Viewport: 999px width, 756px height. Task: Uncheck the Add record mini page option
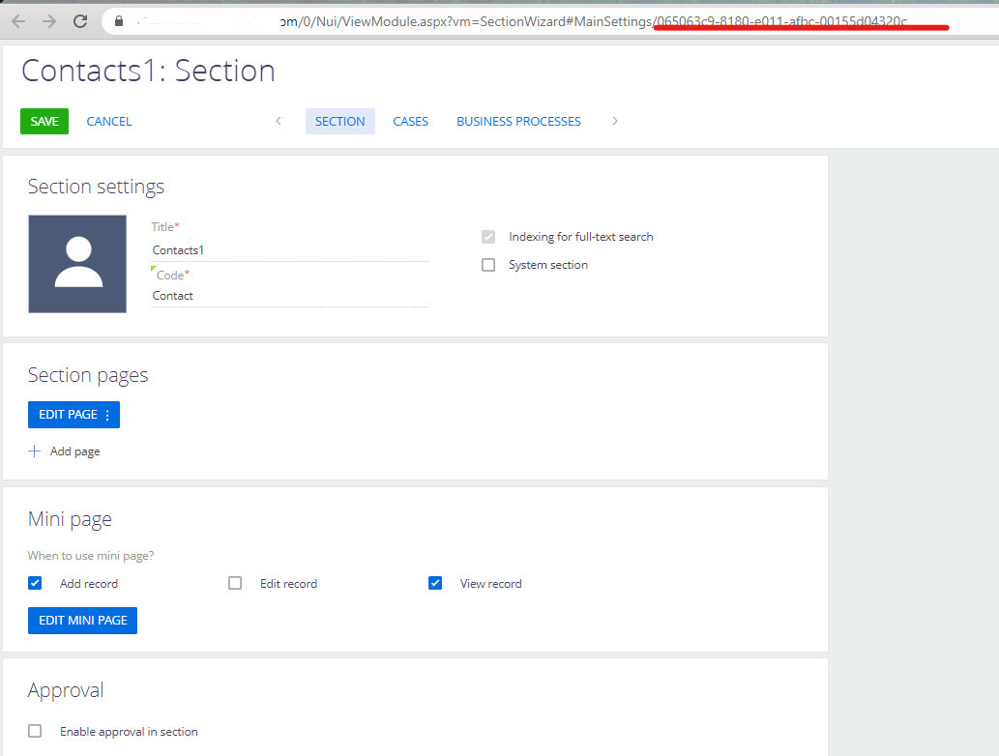coord(35,582)
